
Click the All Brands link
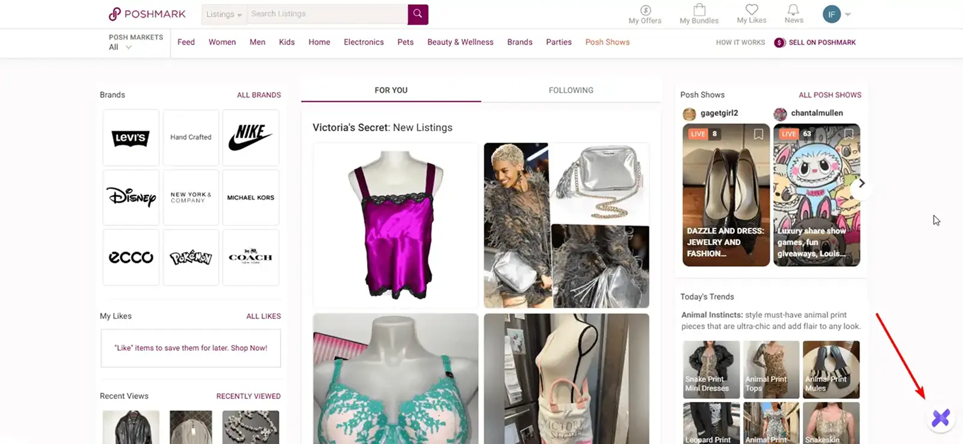pyautogui.click(x=259, y=95)
